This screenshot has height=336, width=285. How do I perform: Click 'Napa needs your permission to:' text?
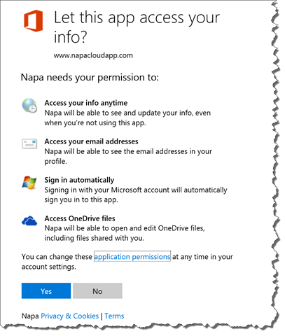(90, 77)
